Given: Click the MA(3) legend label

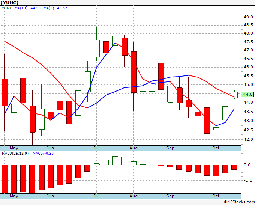Looking at the screenshot, I should tap(49, 8).
